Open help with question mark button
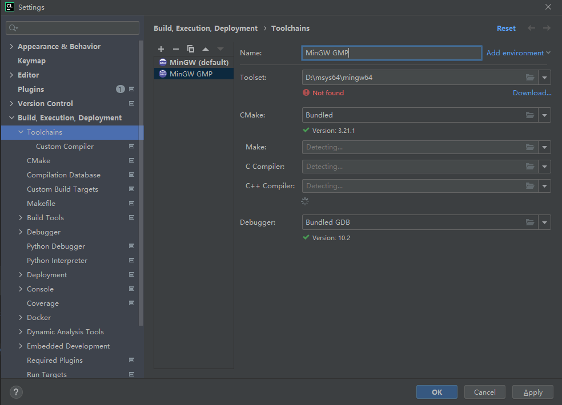 (15, 392)
